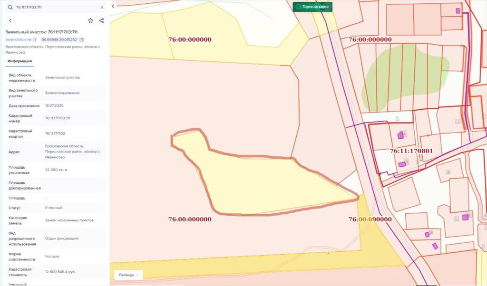Go back using the left arrow button

(x=10, y=20)
